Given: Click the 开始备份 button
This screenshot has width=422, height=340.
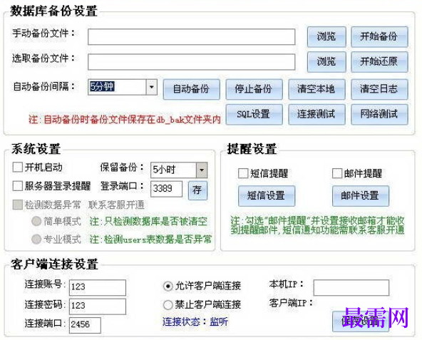Looking at the screenshot, I should point(379,36).
